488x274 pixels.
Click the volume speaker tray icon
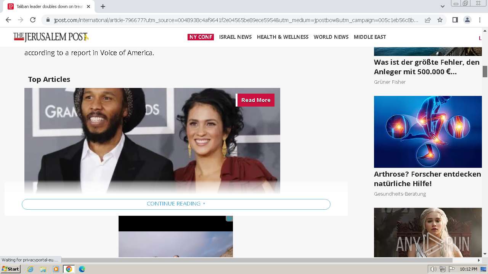(x=433, y=269)
